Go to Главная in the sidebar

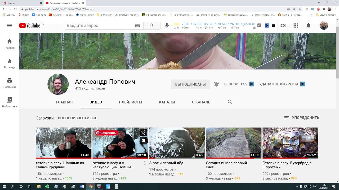pyautogui.click(x=10, y=44)
